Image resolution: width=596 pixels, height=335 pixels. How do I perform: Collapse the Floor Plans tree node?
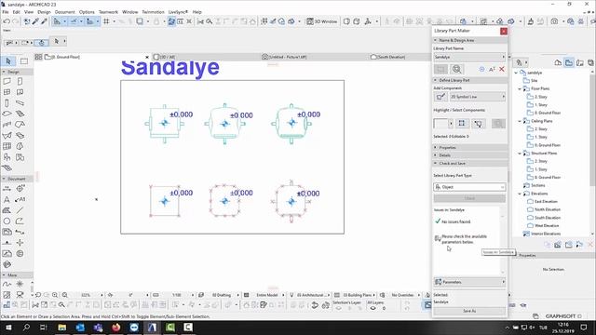click(520, 88)
